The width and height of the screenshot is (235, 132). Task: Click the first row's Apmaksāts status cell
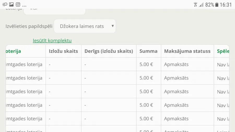(x=187, y=64)
